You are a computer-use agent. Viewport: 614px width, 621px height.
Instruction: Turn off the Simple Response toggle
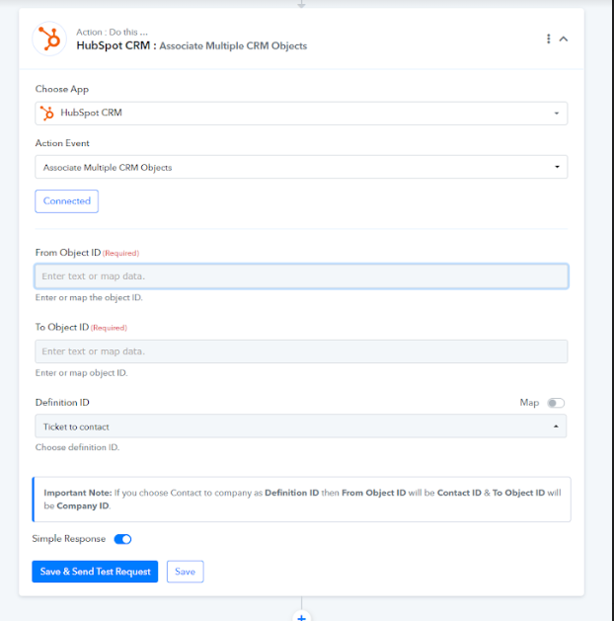click(x=122, y=539)
